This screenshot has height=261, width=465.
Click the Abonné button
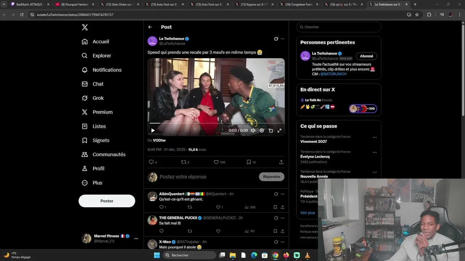[x=367, y=56]
